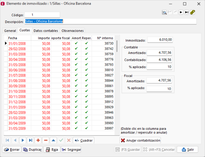Image resolution: width=205 pixels, height=157 pixels.
Task: Click (Alt+F3) Cancelar button
Action: coord(159,150)
